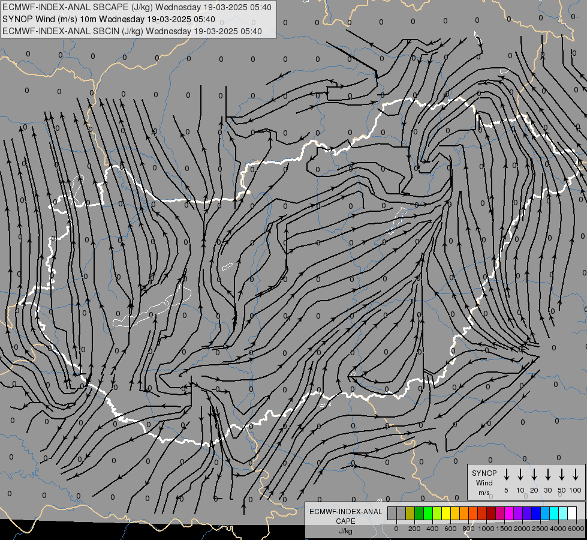Click the 30 speed value in wind legend
This screenshot has width=587, height=540.
click(x=547, y=490)
